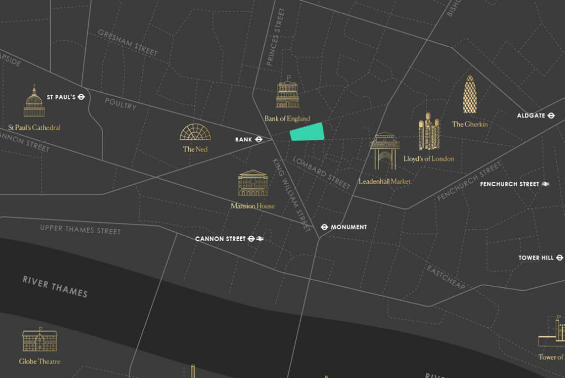Click the St Paul's Cathedral dome icon
565x378 pixels.
coord(34,102)
